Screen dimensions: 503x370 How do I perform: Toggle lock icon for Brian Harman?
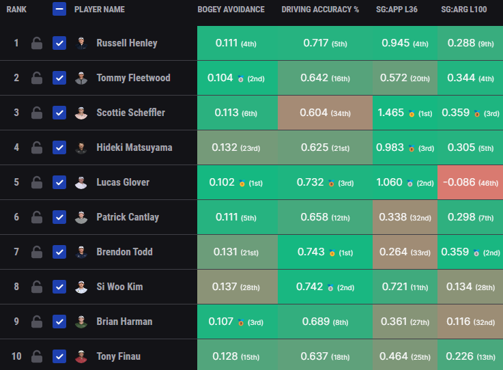pyautogui.click(x=37, y=322)
